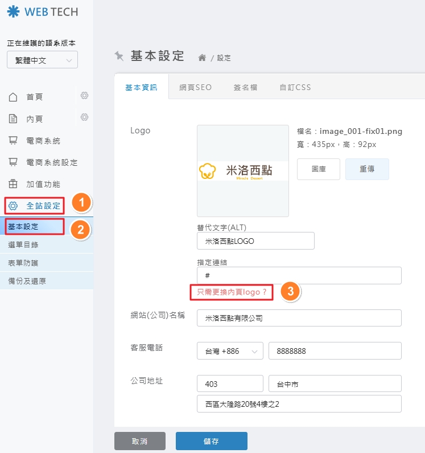This screenshot has width=425, height=453.
Task: Click the 儲存 save button
Action: coord(212,441)
